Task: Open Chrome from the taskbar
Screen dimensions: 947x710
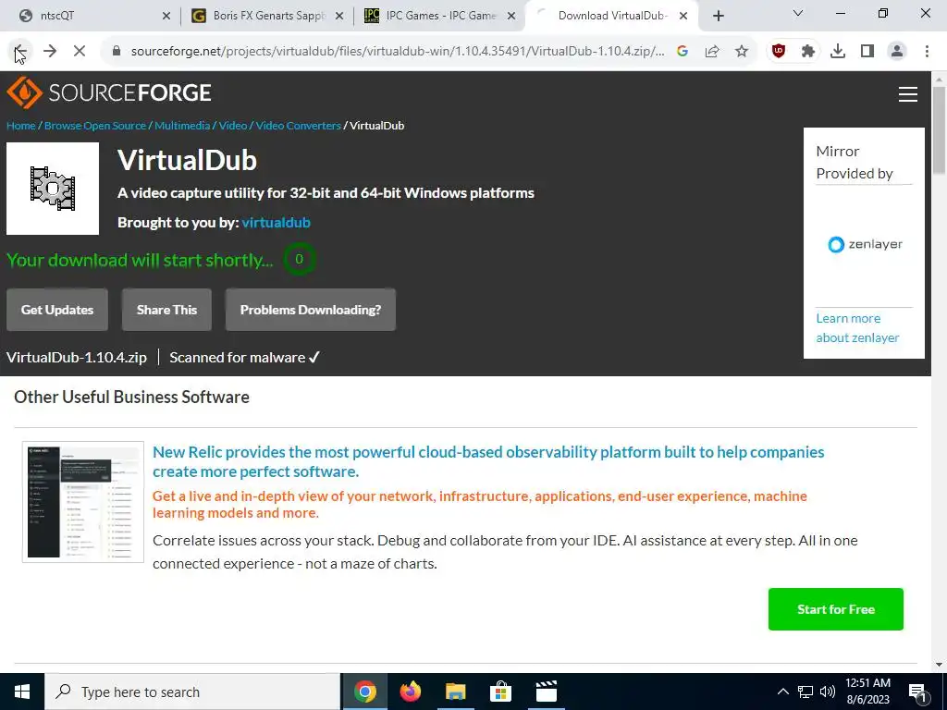Action: tap(365, 692)
